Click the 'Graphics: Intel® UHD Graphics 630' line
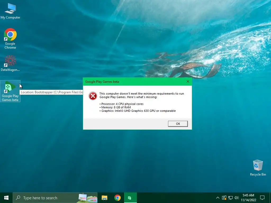The image size is (271, 203). click(x=138, y=111)
